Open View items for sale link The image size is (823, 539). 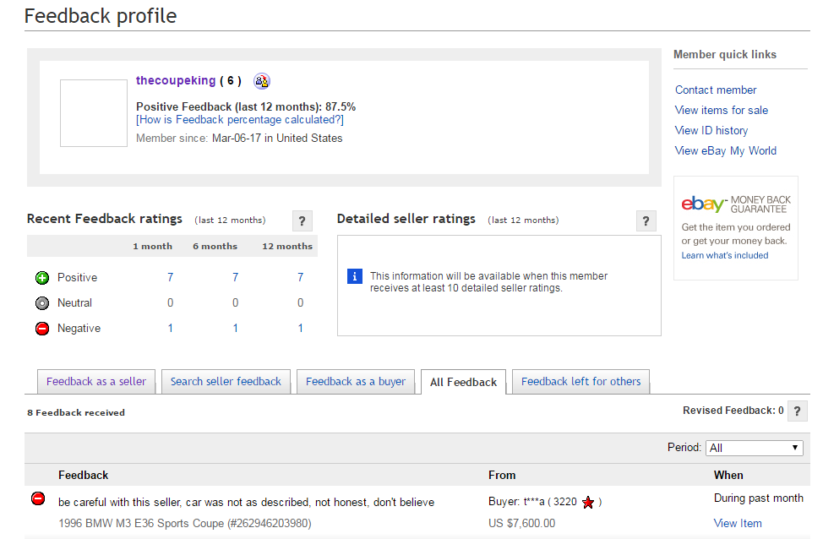coord(721,111)
